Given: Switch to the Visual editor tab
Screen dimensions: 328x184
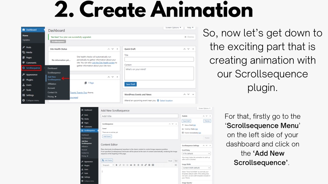Looking at the screenshot, I should click(x=170, y=161).
